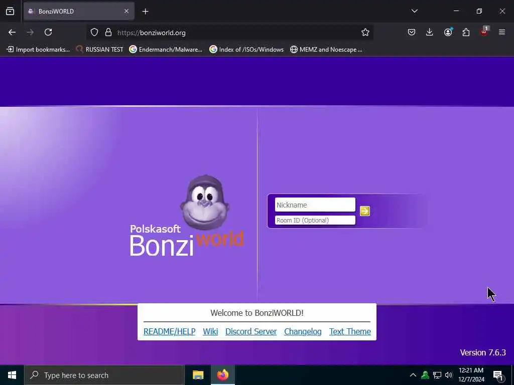Viewport: 514px width, 385px height.
Task: Open the Downloads panel icon
Action: (x=430, y=32)
